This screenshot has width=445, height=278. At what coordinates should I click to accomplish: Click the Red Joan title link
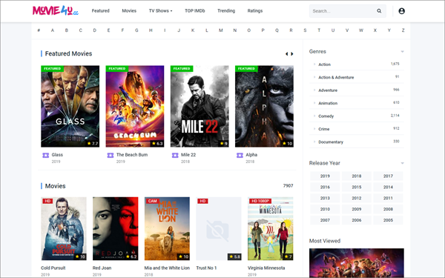click(102, 268)
